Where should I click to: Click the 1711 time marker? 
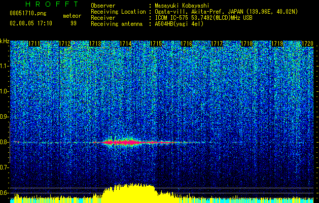click(x=34, y=44)
